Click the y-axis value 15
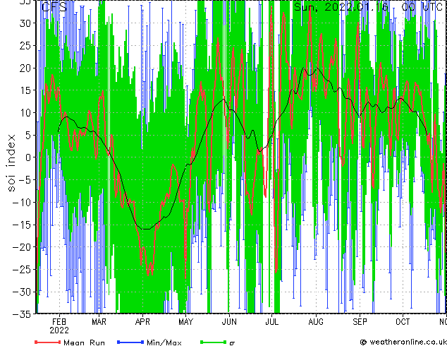Image resolution: width=447 pixels, height=346 pixels. click(x=25, y=90)
